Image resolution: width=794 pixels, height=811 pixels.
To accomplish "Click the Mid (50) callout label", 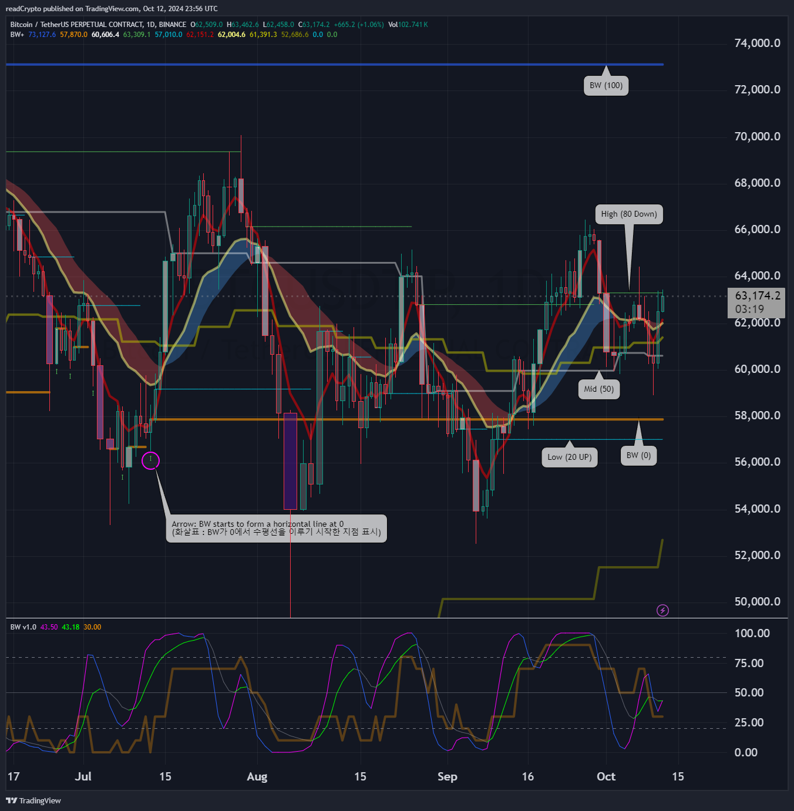I will 599,389.
